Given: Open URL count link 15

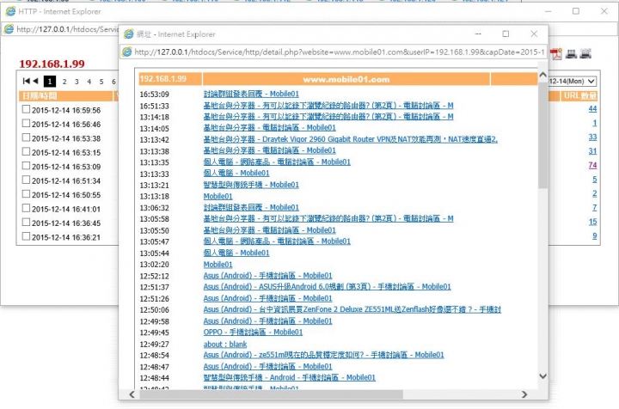Looking at the screenshot, I should pos(592,222).
